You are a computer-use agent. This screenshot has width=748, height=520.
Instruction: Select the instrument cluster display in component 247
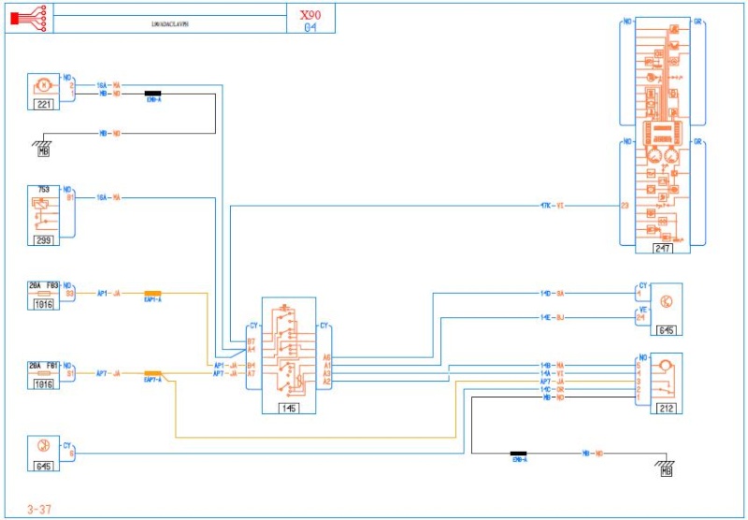[x=663, y=134]
